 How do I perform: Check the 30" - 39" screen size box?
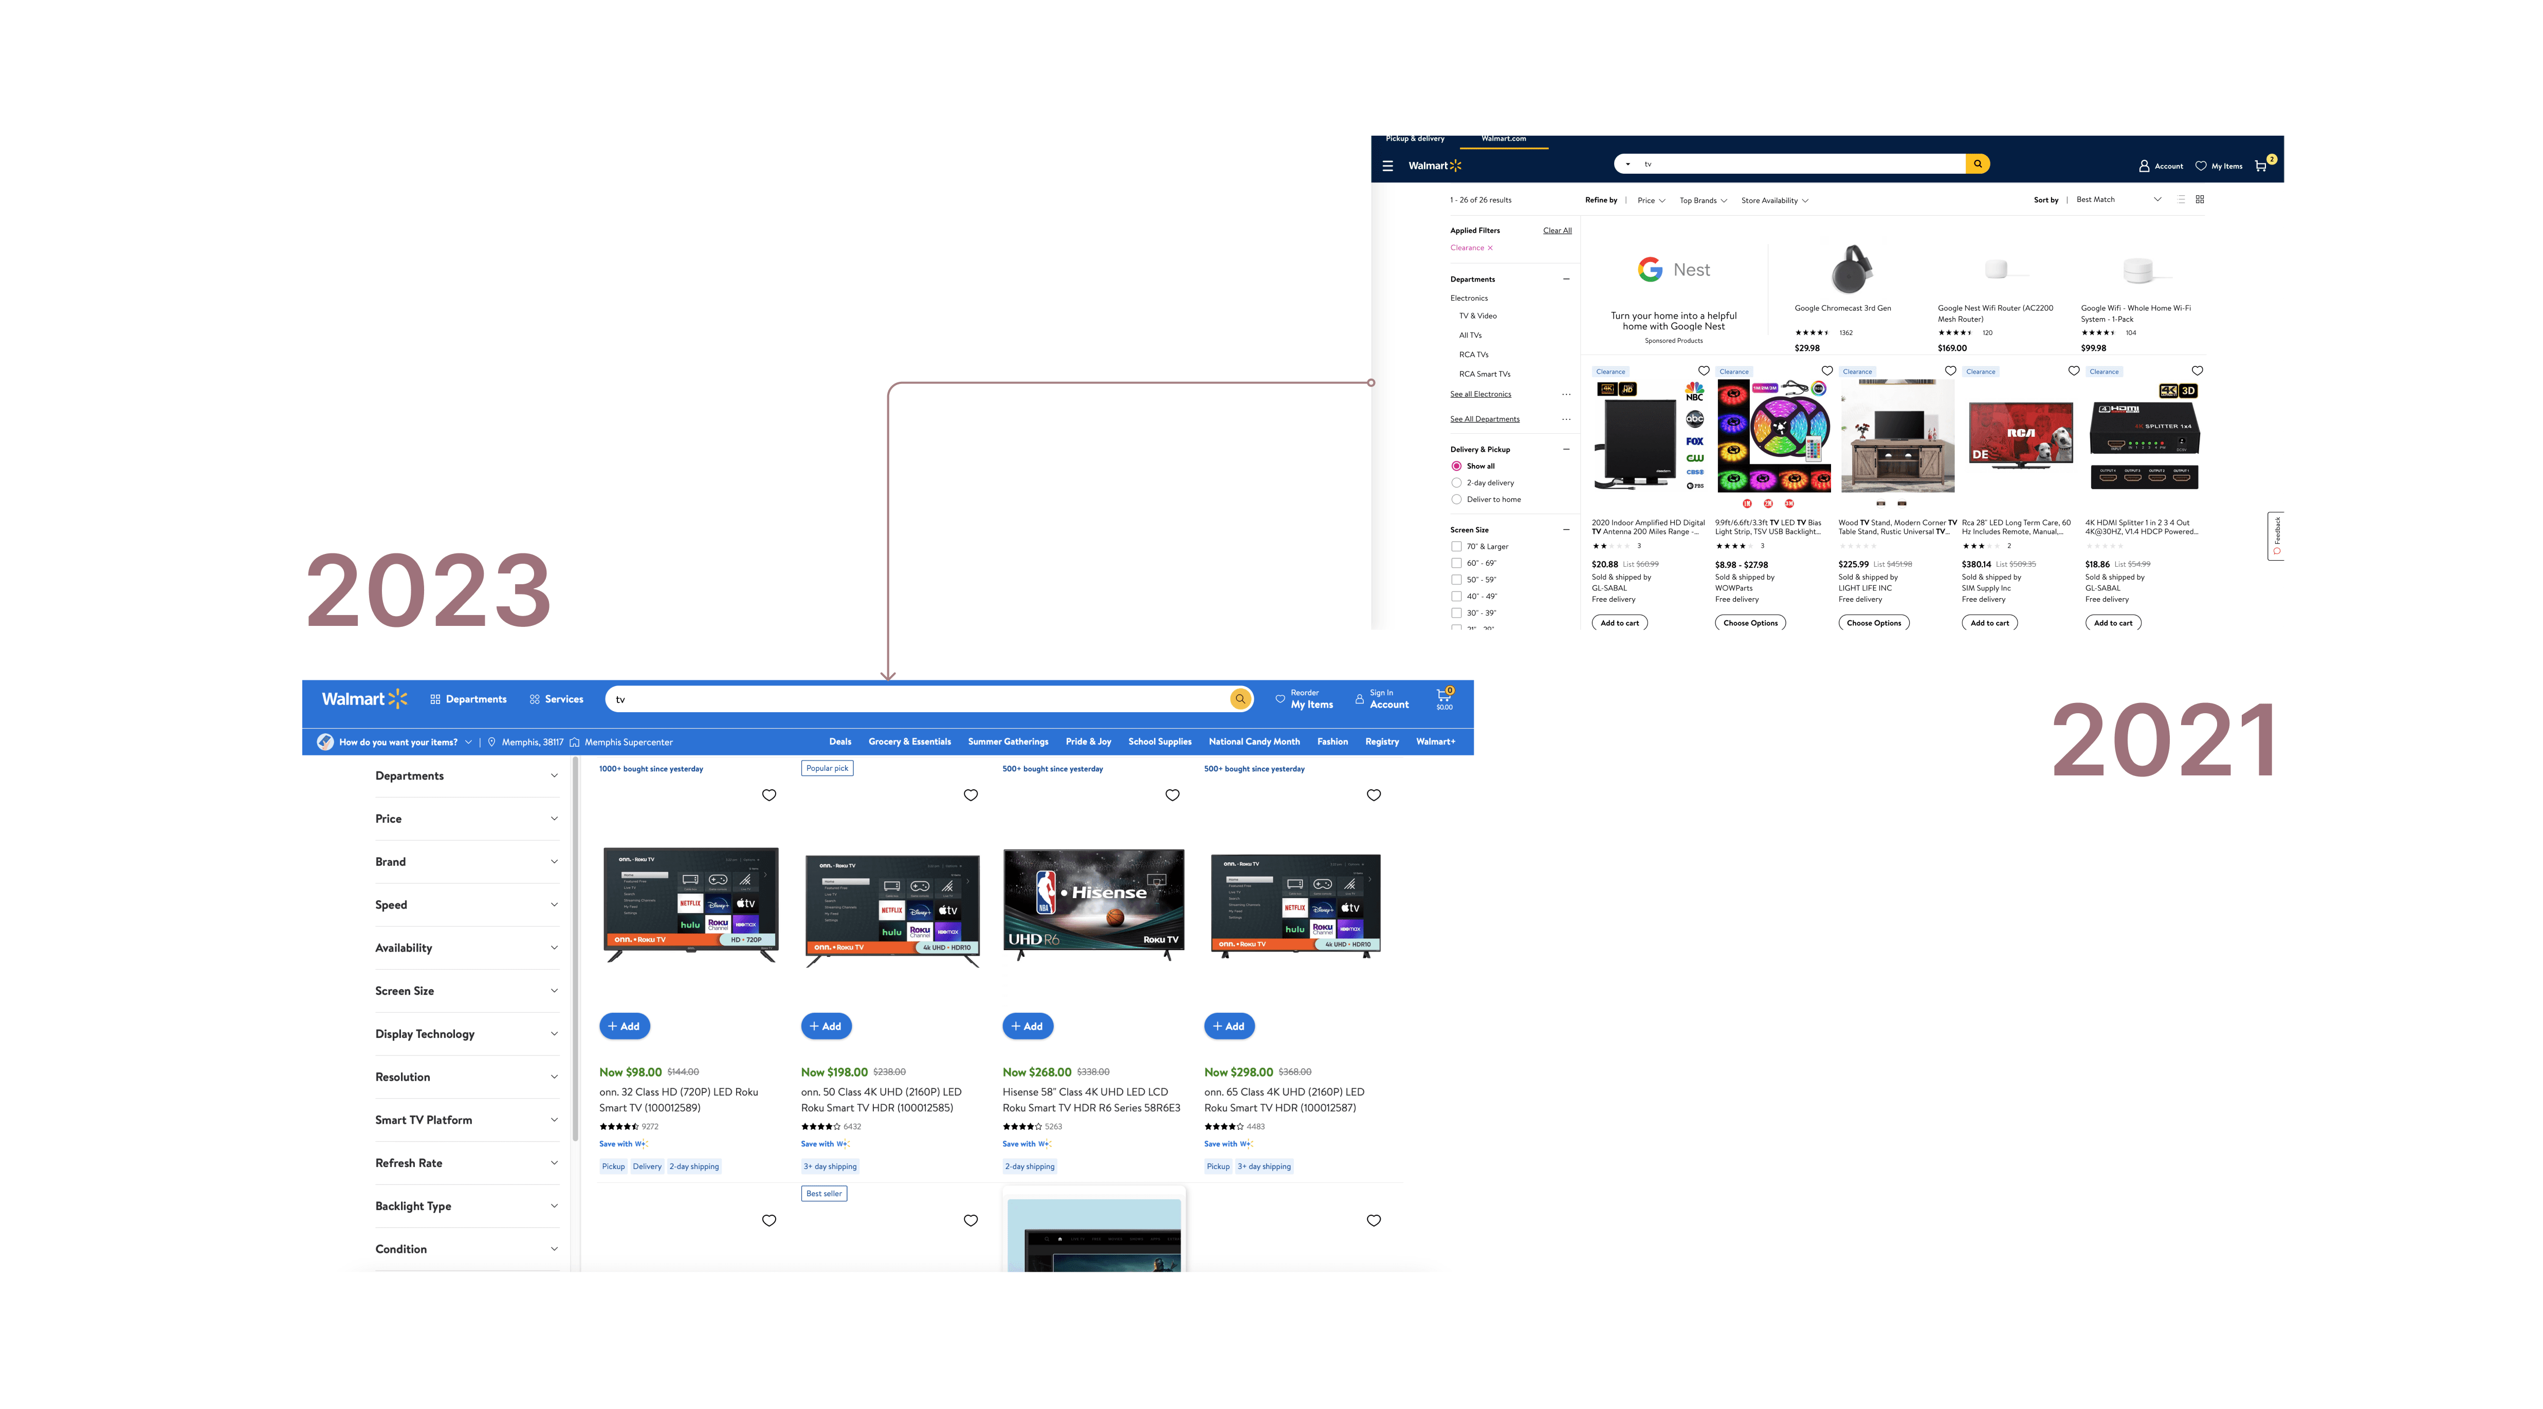coord(1456,613)
